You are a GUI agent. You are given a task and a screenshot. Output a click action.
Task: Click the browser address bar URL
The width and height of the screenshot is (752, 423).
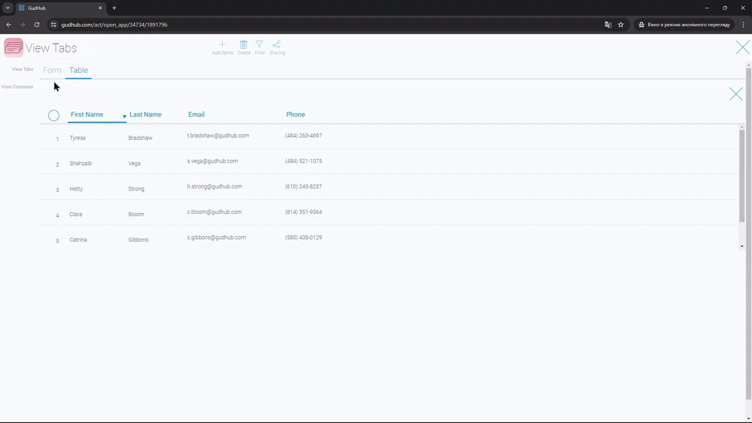pyautogui.click(x=114, y=24)
